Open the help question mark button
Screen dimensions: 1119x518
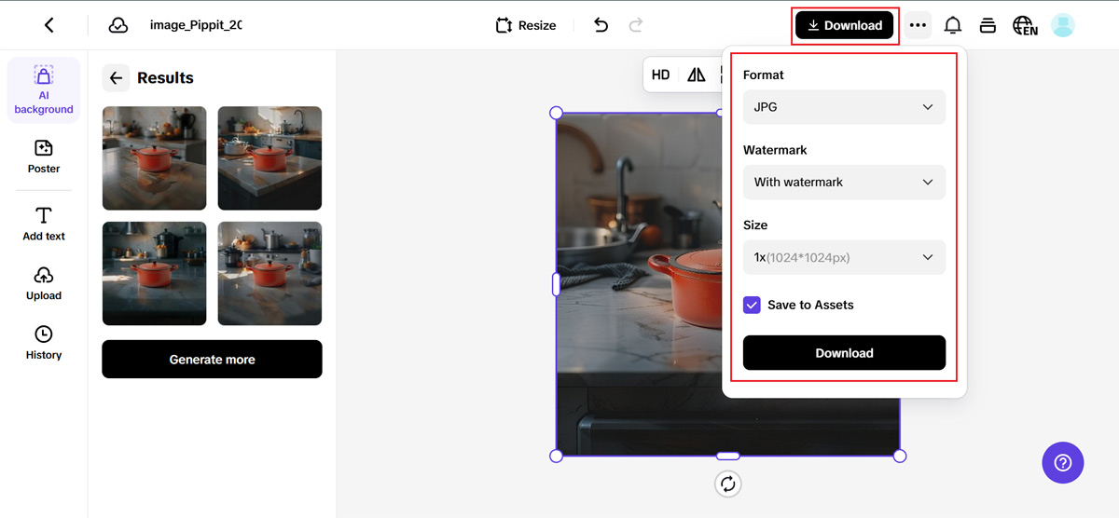point(1063,462)
